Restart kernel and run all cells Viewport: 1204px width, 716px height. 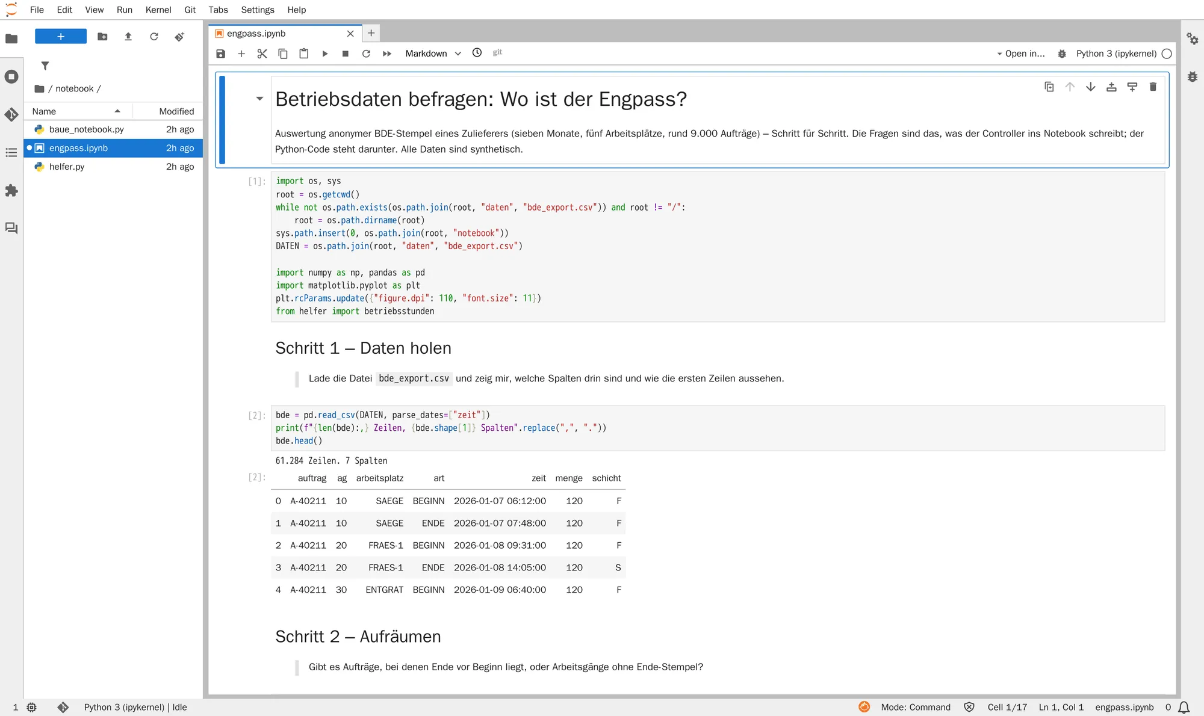(x=387, y=54)
